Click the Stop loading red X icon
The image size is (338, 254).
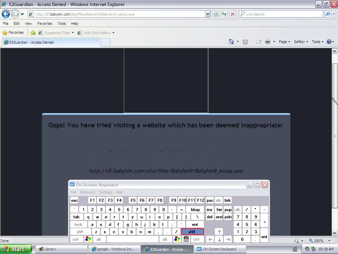(x=233, y=14)
